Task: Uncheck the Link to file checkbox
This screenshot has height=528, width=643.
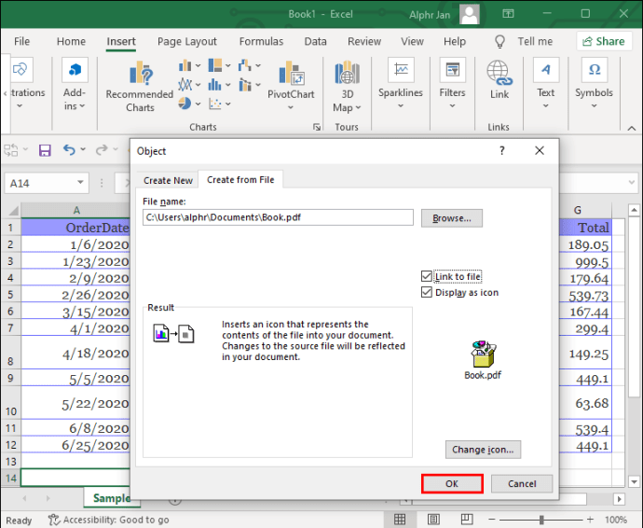Action: [427, 277]
